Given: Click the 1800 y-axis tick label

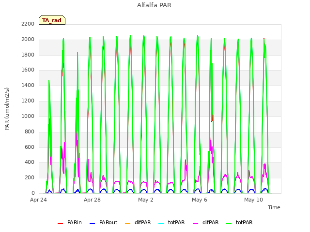Looking at the screenshot, I should click(28, 55).
